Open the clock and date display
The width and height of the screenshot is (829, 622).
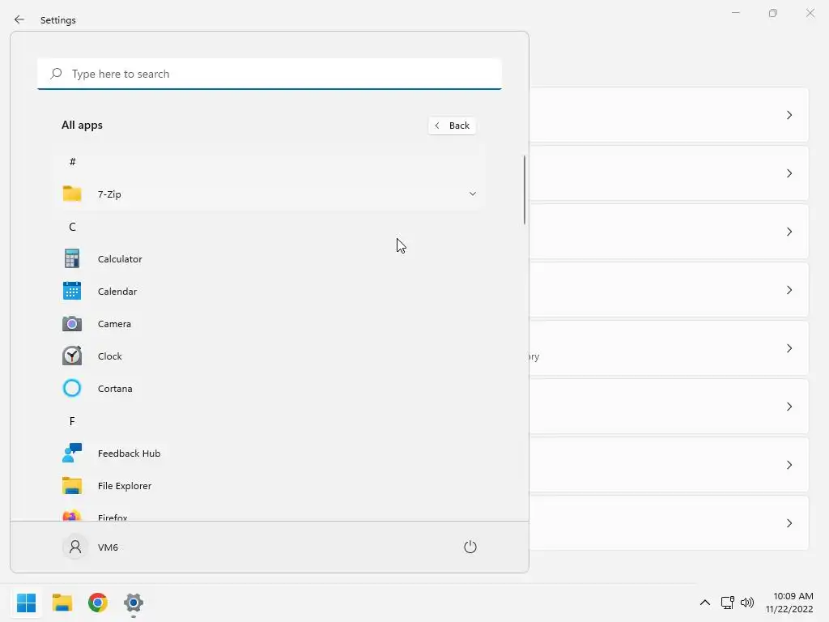point(789,603)
